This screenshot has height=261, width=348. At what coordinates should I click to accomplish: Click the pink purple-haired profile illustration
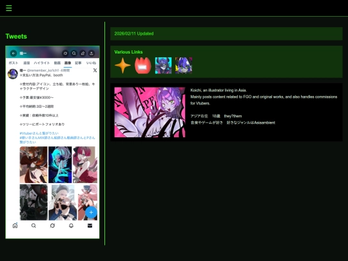(150, 112)
